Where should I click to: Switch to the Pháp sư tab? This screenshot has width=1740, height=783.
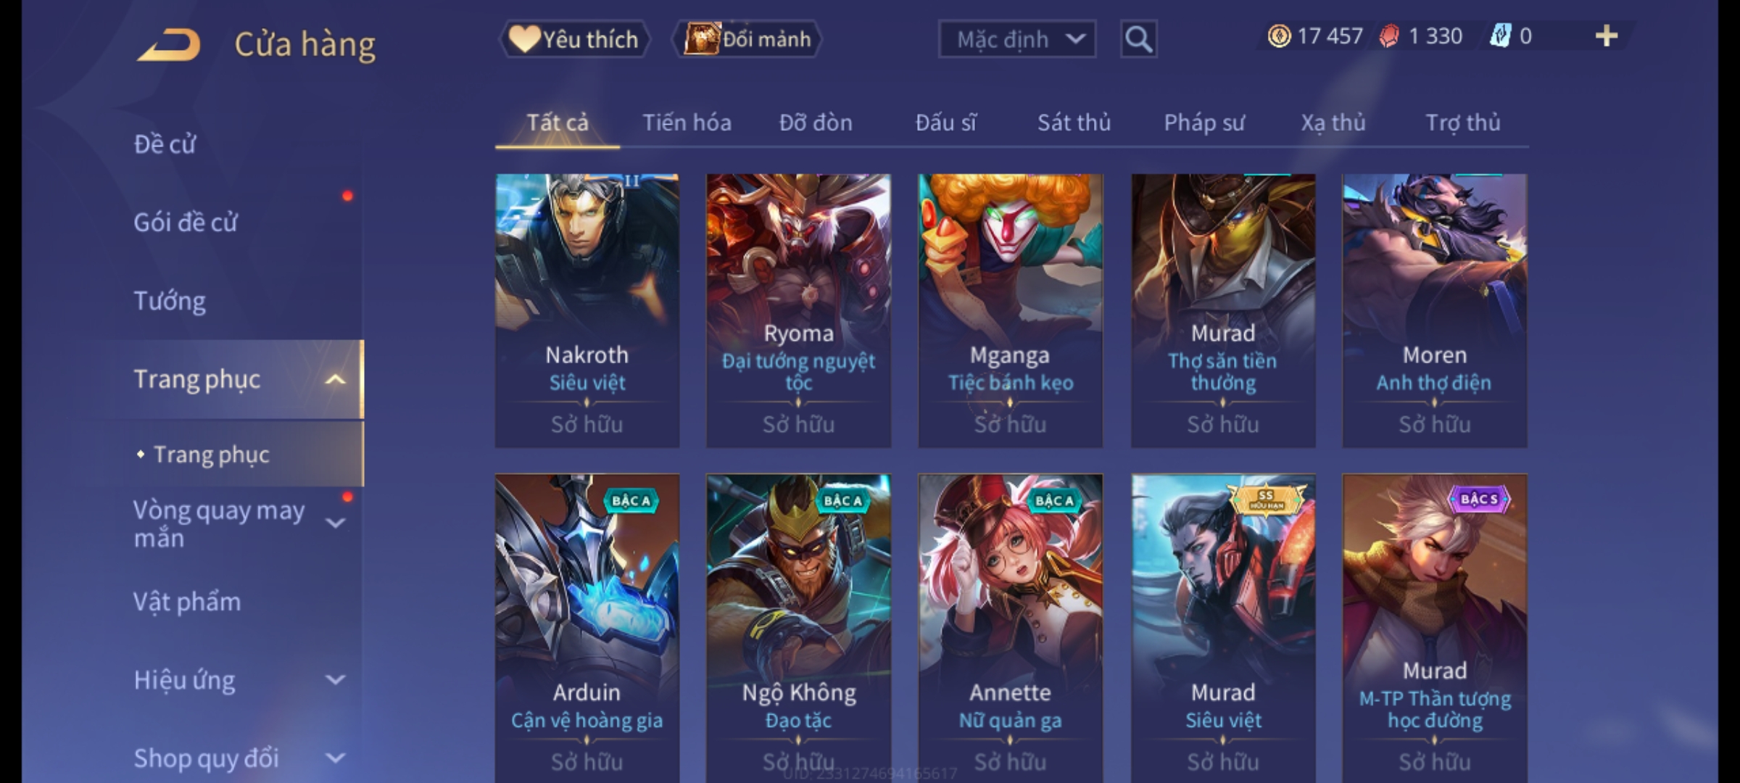1203,123
